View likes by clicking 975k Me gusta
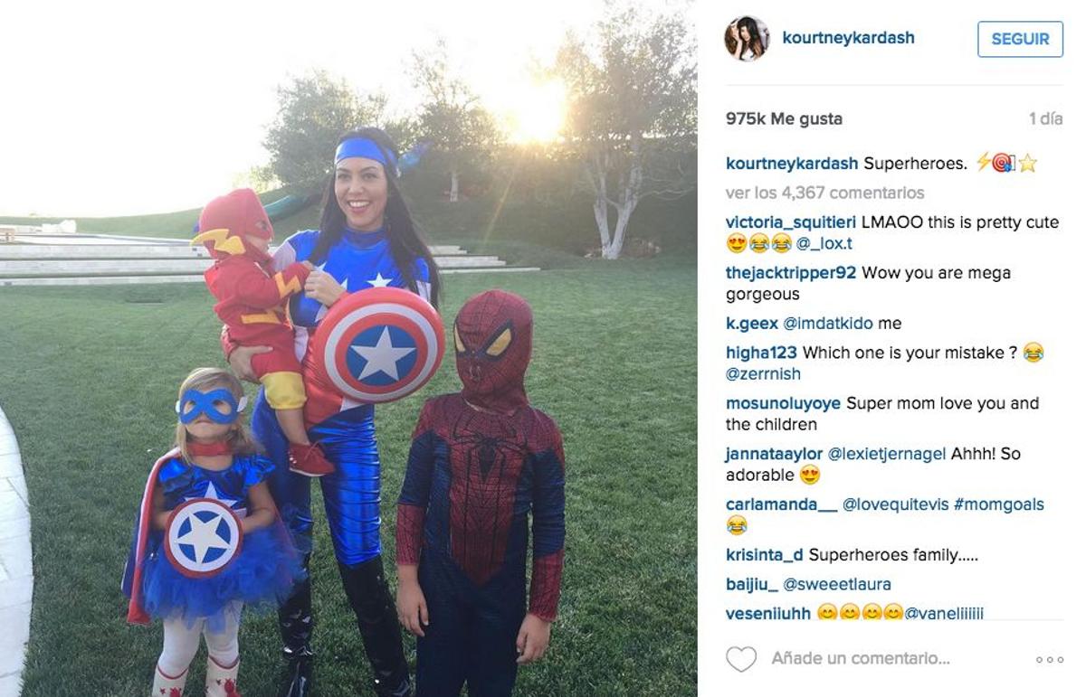This screenshot has height=697, width=1086. 784,118
